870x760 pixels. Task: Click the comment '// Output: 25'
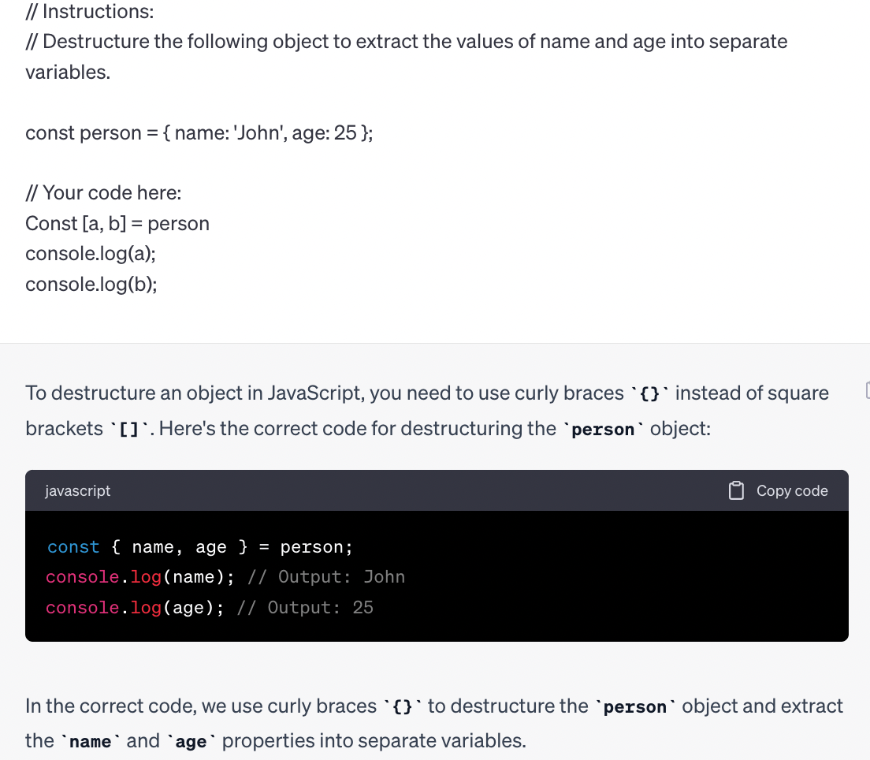305,608
